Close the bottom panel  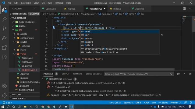point(190,74)
